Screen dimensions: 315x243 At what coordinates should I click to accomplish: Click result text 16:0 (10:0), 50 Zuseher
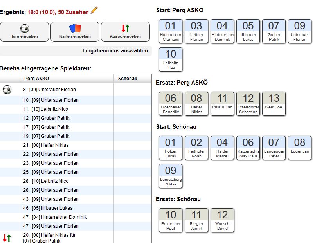[58, 12]
